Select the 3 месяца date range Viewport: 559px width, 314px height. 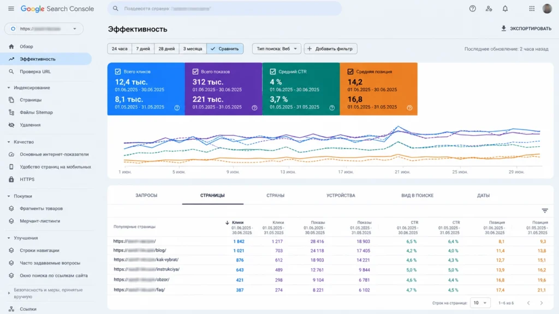point(193,49)
